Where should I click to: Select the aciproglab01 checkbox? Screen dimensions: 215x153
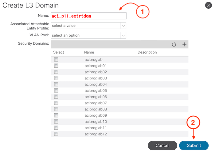[56, 66]
